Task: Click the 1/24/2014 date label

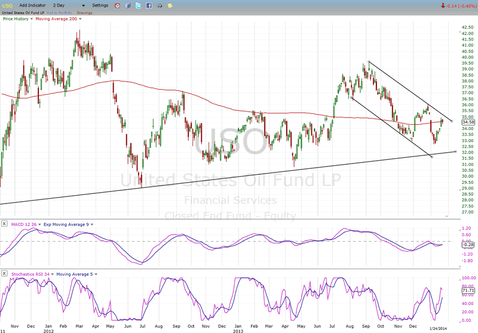Action: [x=438, y=328]
